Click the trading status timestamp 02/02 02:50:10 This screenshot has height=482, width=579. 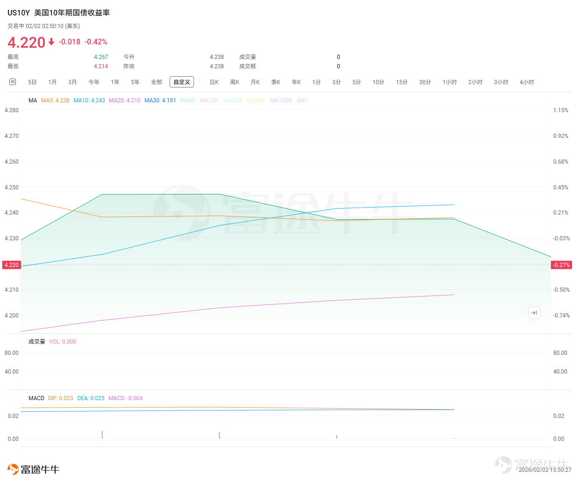click(44, 26)
